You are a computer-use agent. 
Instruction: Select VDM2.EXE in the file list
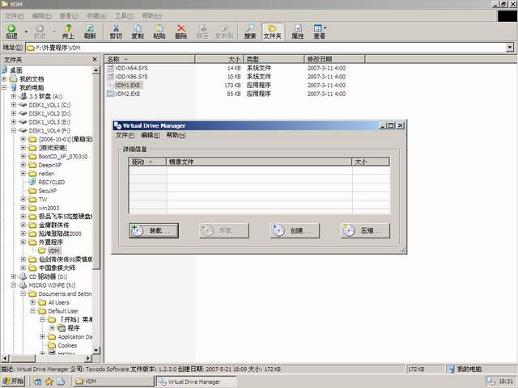128,94
